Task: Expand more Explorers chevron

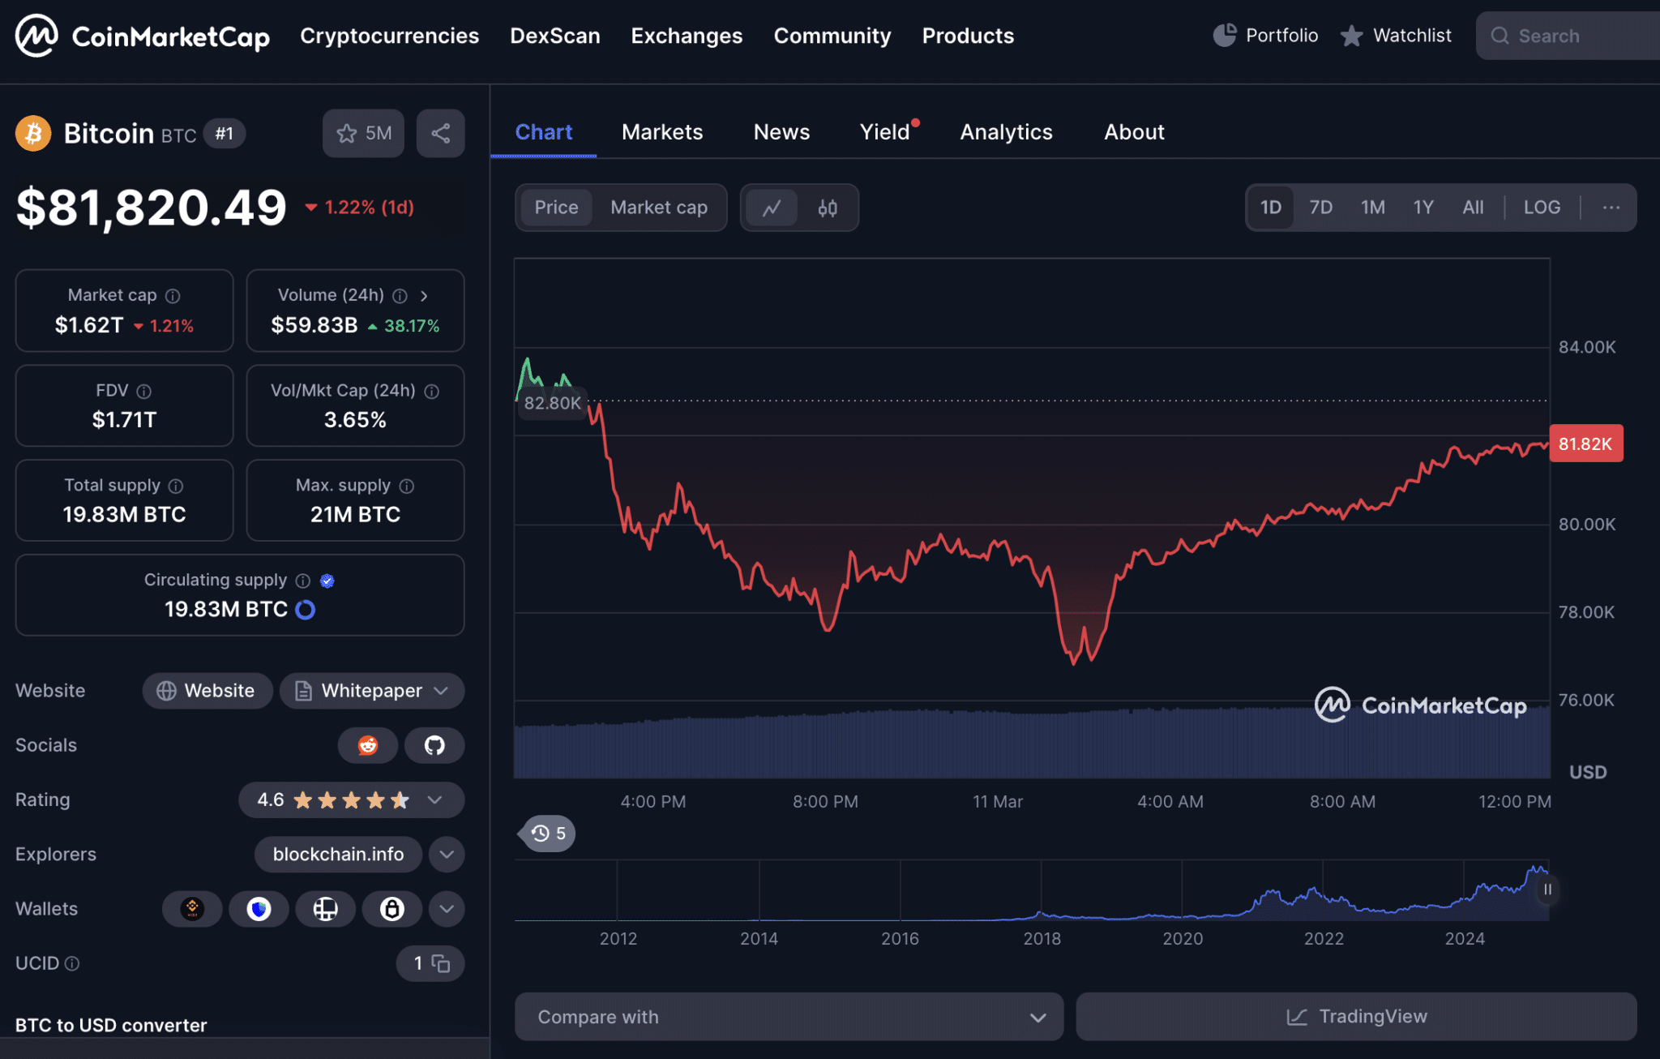Action: (447, 855)
